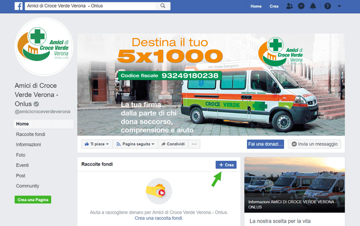Open Eventi in left sidebar
This screenshot has width=360, height=226.
click(22, 165)
